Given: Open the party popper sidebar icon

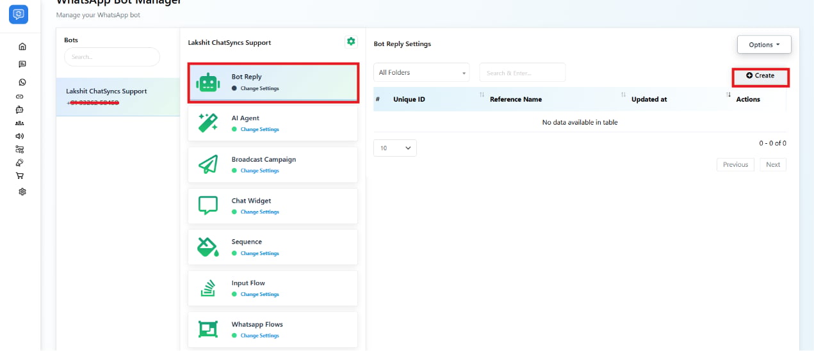Looking at the screenshot, I should pyautogui.click(x=20, y=162).
